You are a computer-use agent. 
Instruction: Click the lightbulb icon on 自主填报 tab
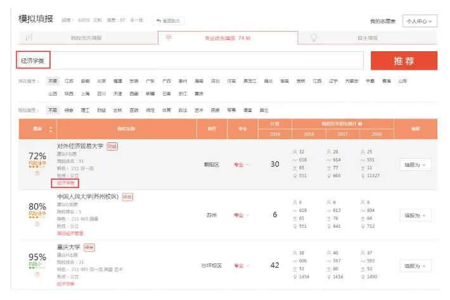tap(314, 38)
